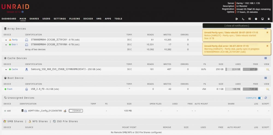Click the Cache used space bar 22.6 GB
Screen dimensions: 273x135
click(x=233, y=70)
